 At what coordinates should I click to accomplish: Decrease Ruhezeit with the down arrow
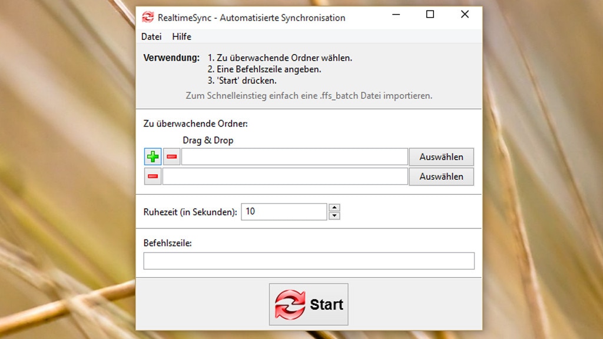334,215
